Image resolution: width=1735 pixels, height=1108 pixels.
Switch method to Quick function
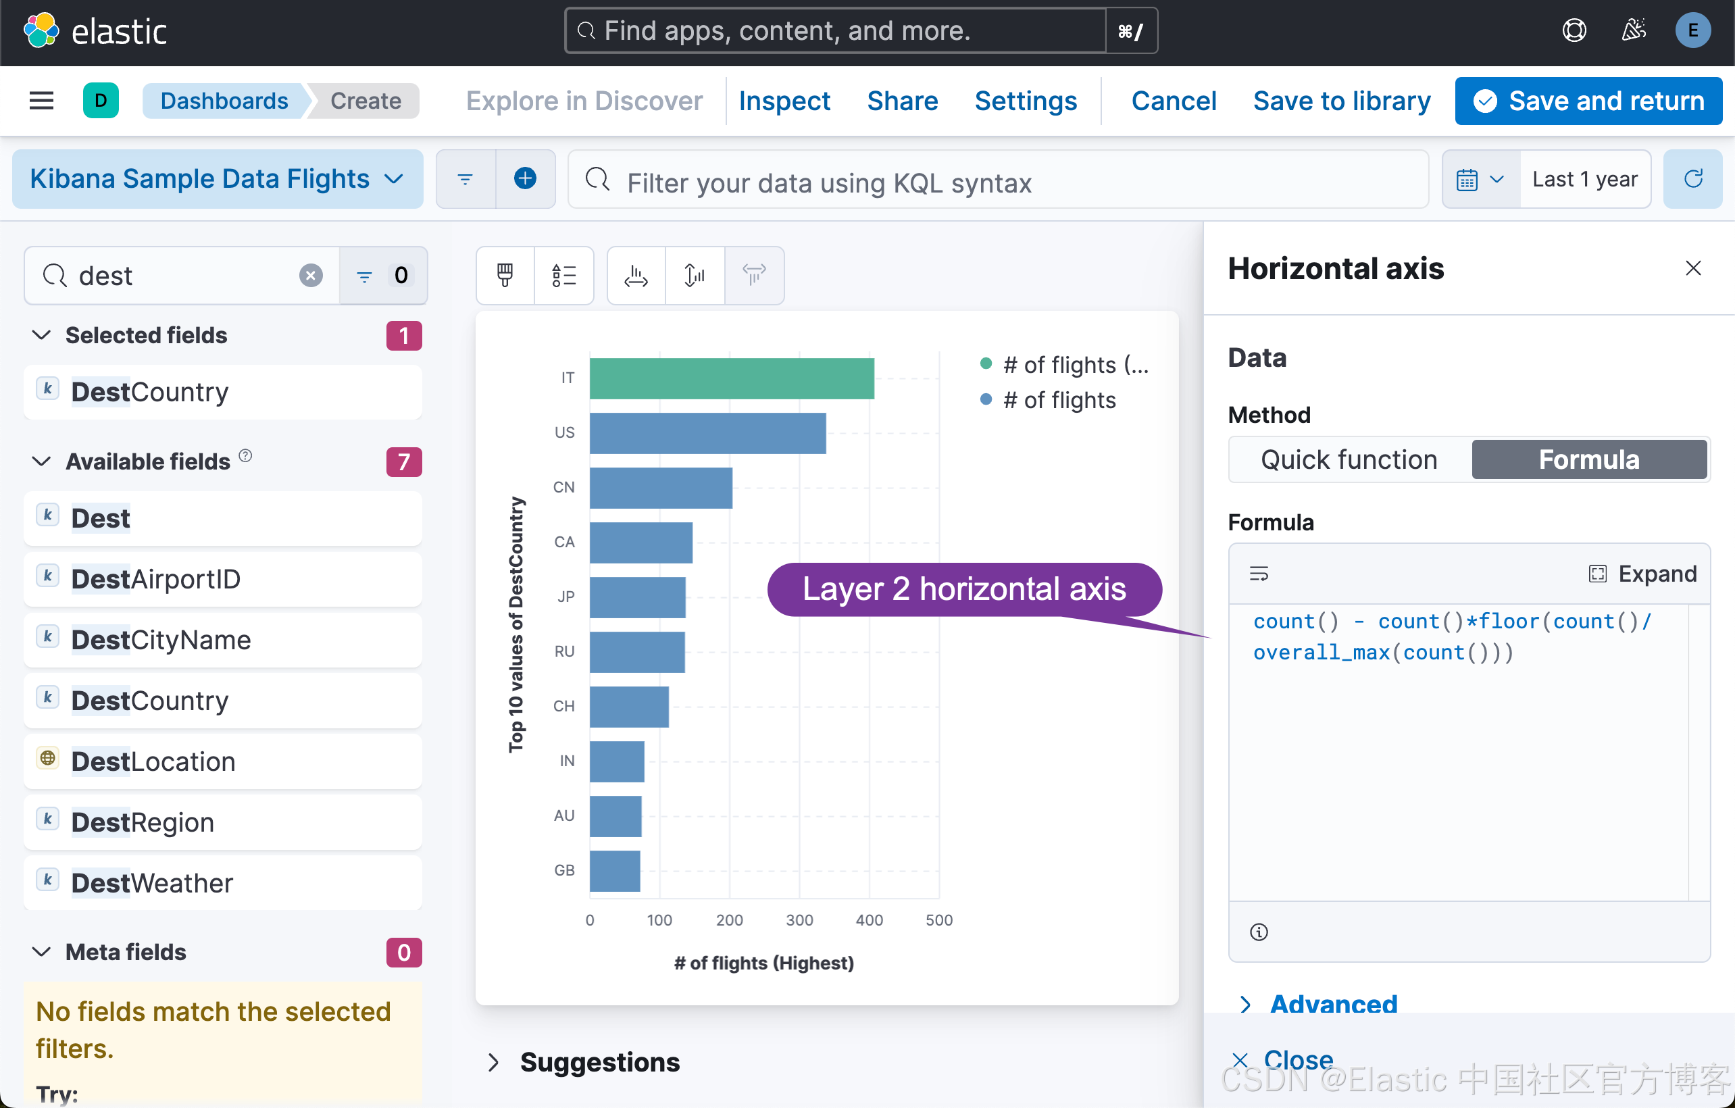pos(1349,459)
